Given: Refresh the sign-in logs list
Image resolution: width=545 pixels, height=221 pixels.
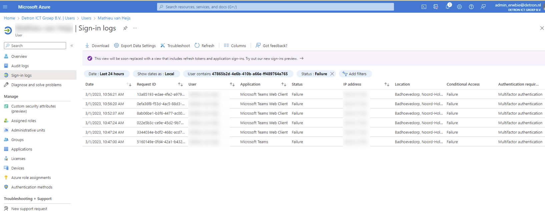Looking at the screenshot, I should (204, 46).
